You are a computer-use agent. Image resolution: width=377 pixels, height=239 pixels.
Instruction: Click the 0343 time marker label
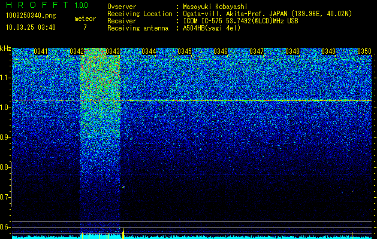click(x=113, y=51)
